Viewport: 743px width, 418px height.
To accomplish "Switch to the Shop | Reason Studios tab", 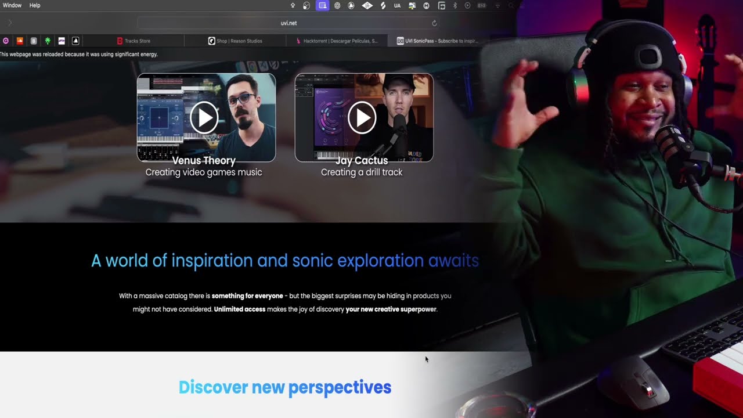I will point(235,41).
